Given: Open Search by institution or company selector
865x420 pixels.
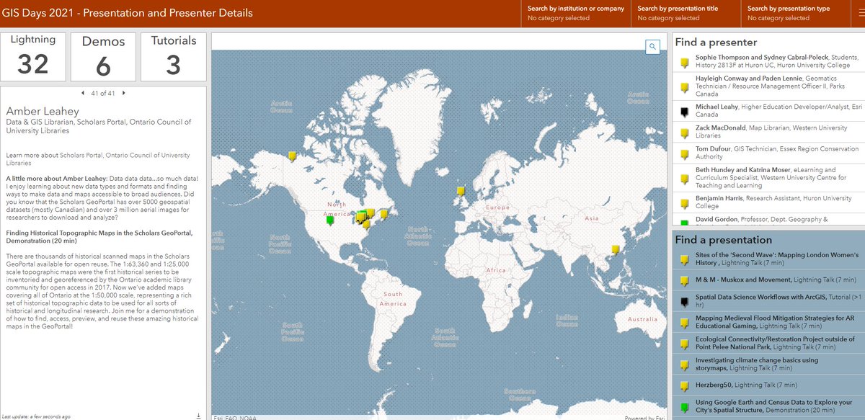Looking at the screenshot, I should [x=575, y=14].
